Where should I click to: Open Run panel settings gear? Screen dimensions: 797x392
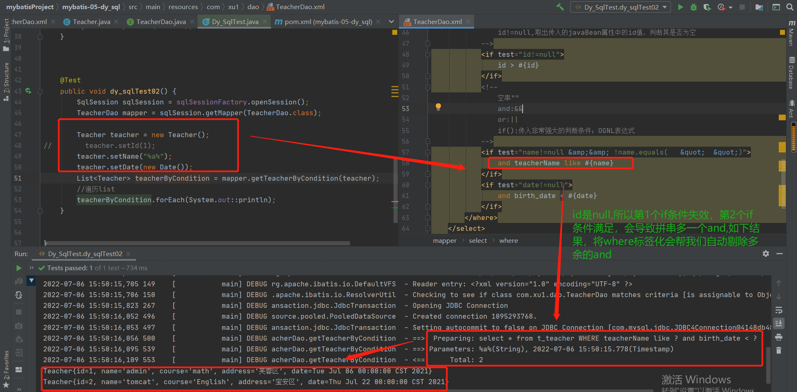766,254
